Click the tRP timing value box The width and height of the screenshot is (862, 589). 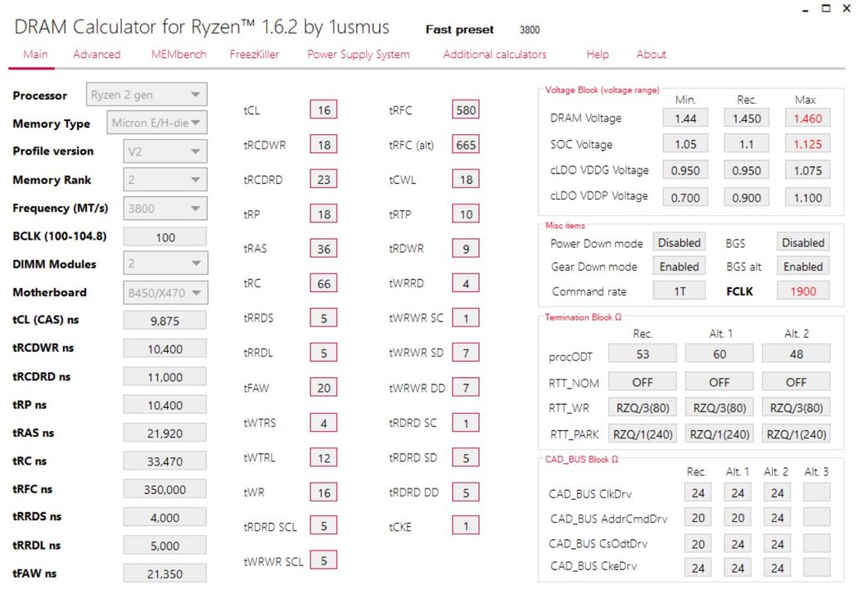324,214
